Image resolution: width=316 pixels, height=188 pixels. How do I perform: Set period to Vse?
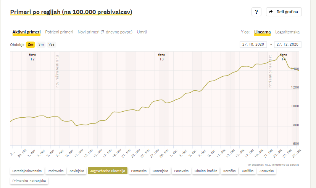pyautogui.click(x=52, y=44)
